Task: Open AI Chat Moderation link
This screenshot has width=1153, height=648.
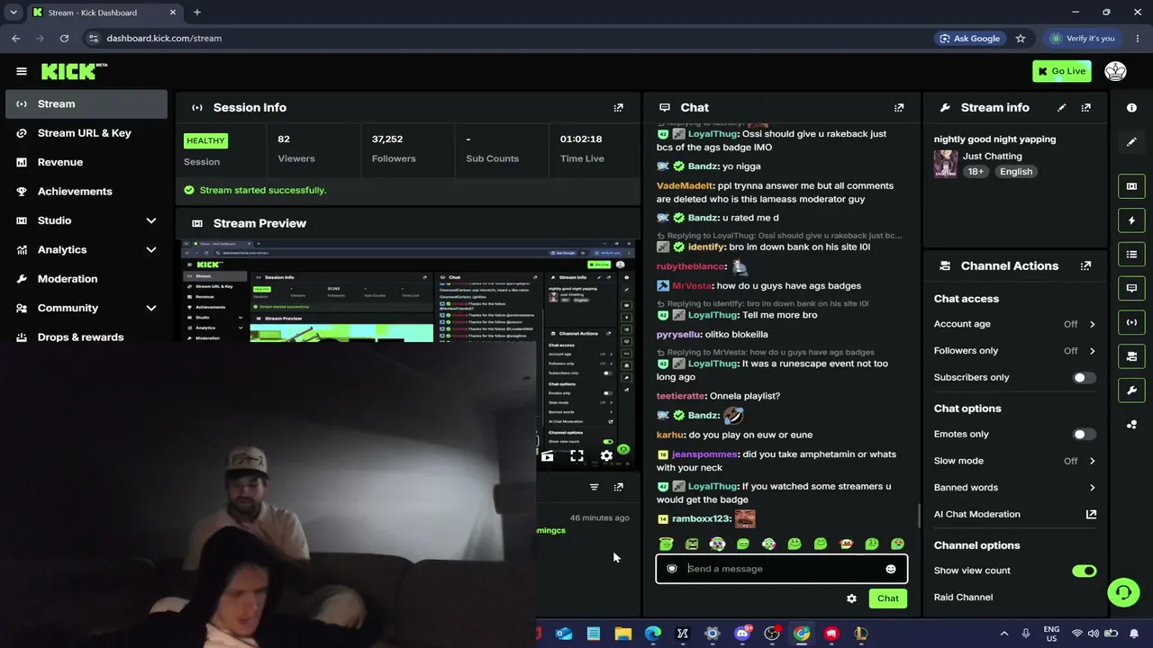Action: 1015,515
